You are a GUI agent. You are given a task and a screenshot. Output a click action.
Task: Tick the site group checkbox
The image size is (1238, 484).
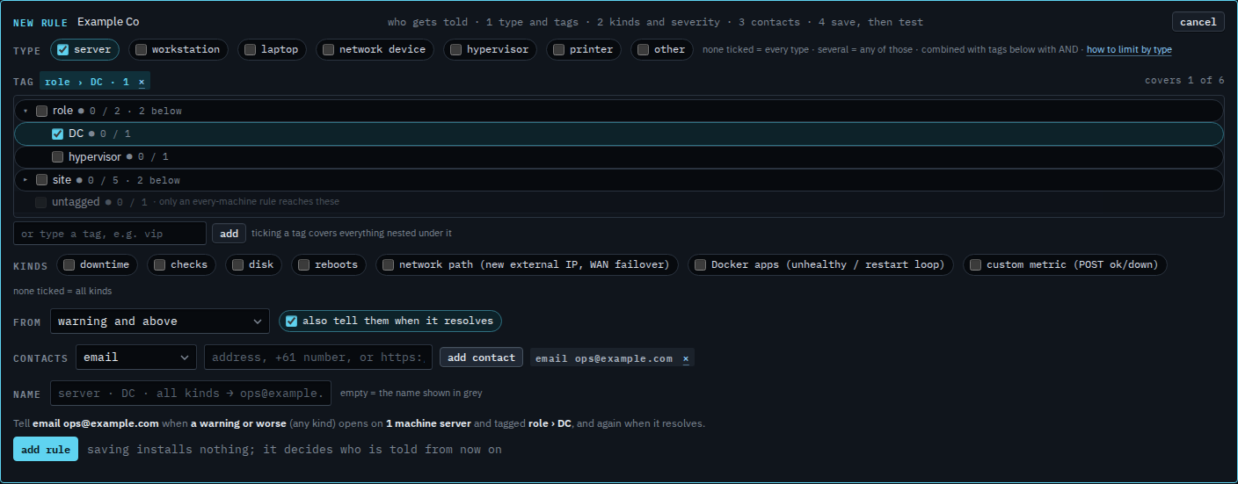point(41,179)
